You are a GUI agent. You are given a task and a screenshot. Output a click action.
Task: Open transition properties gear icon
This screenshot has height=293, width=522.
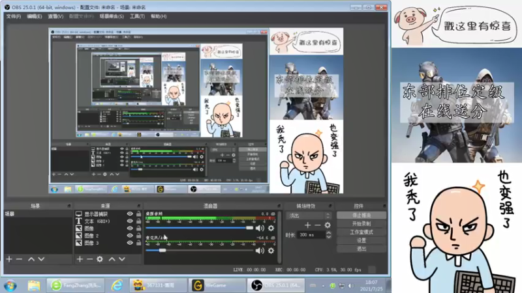pyautogui.click(x=328, y=225)
